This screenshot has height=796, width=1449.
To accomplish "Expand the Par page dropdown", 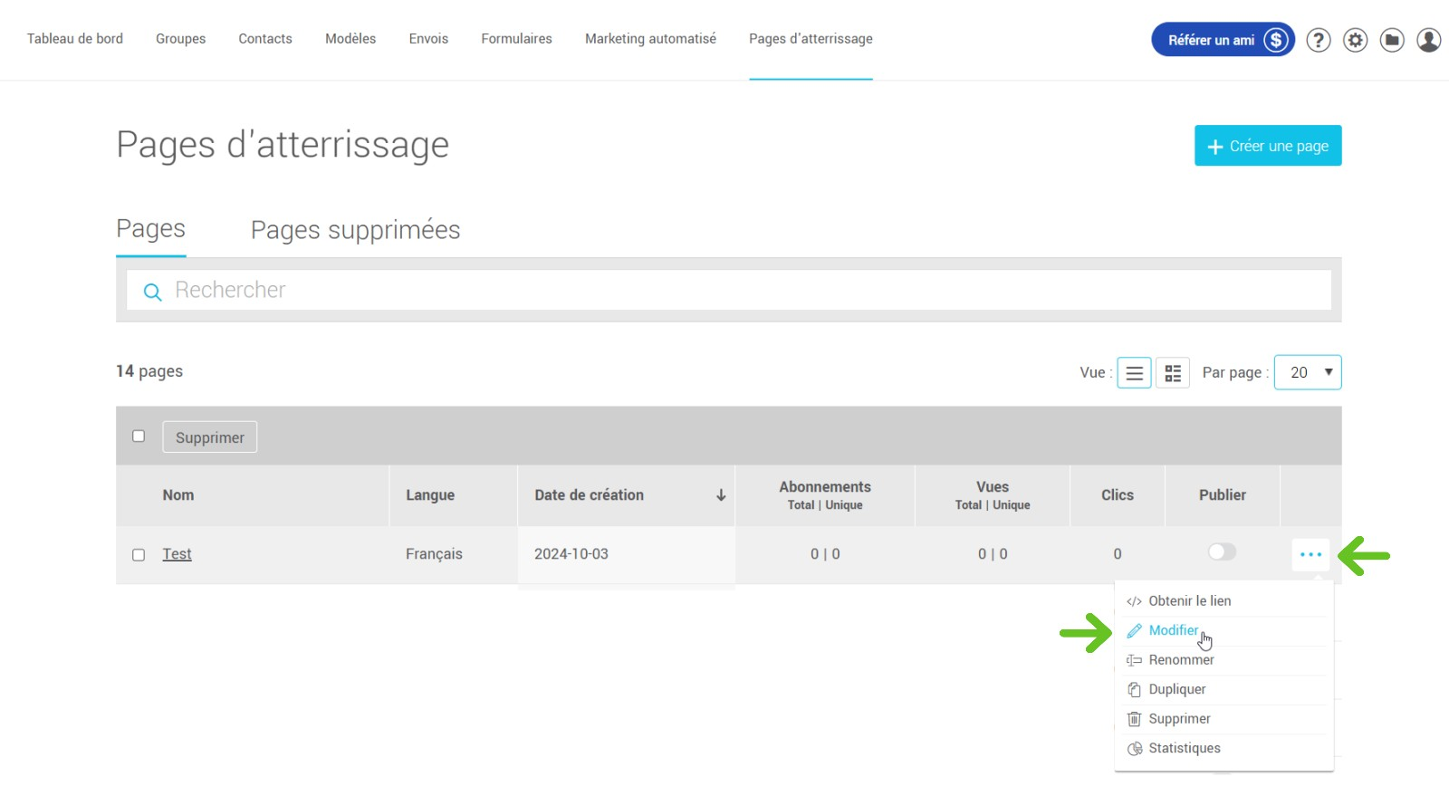I will [x=1307, y=372].
